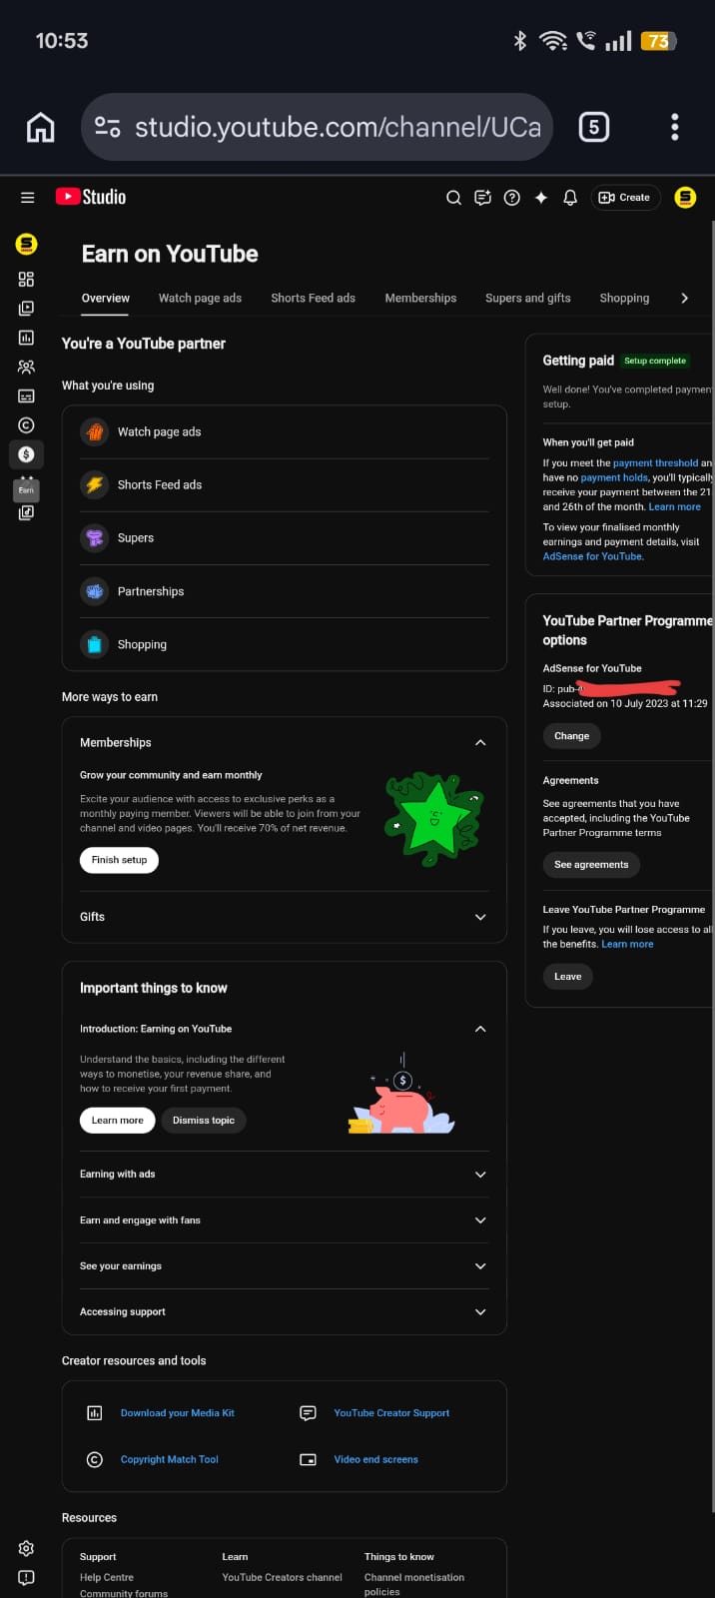Viewport: 715px width, 1598px height.
Task: Open Copyright icon in left sidebar
Action: [26, 425]
